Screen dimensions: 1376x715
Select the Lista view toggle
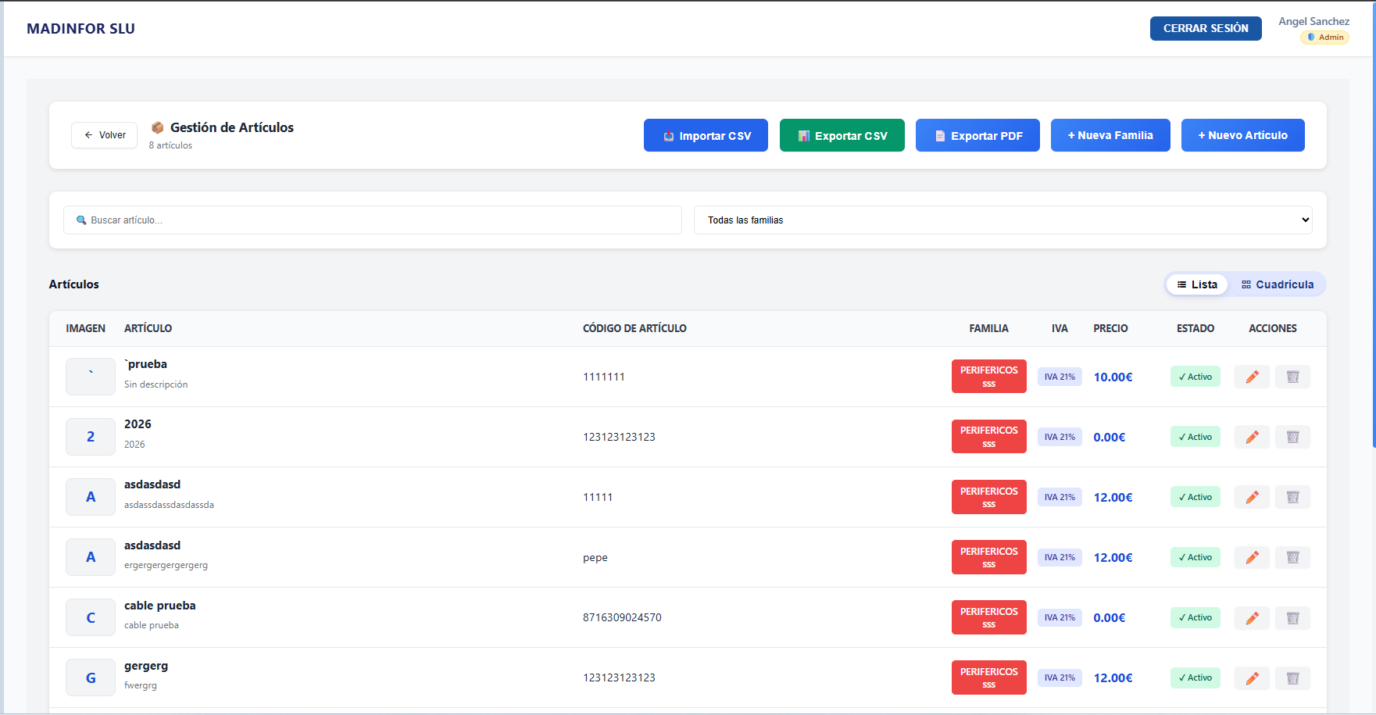click(x=1197, y=284)
